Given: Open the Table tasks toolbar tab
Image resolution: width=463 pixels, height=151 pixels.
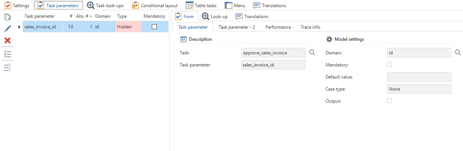Looking at the screenshot, I should tap(202, 6).
